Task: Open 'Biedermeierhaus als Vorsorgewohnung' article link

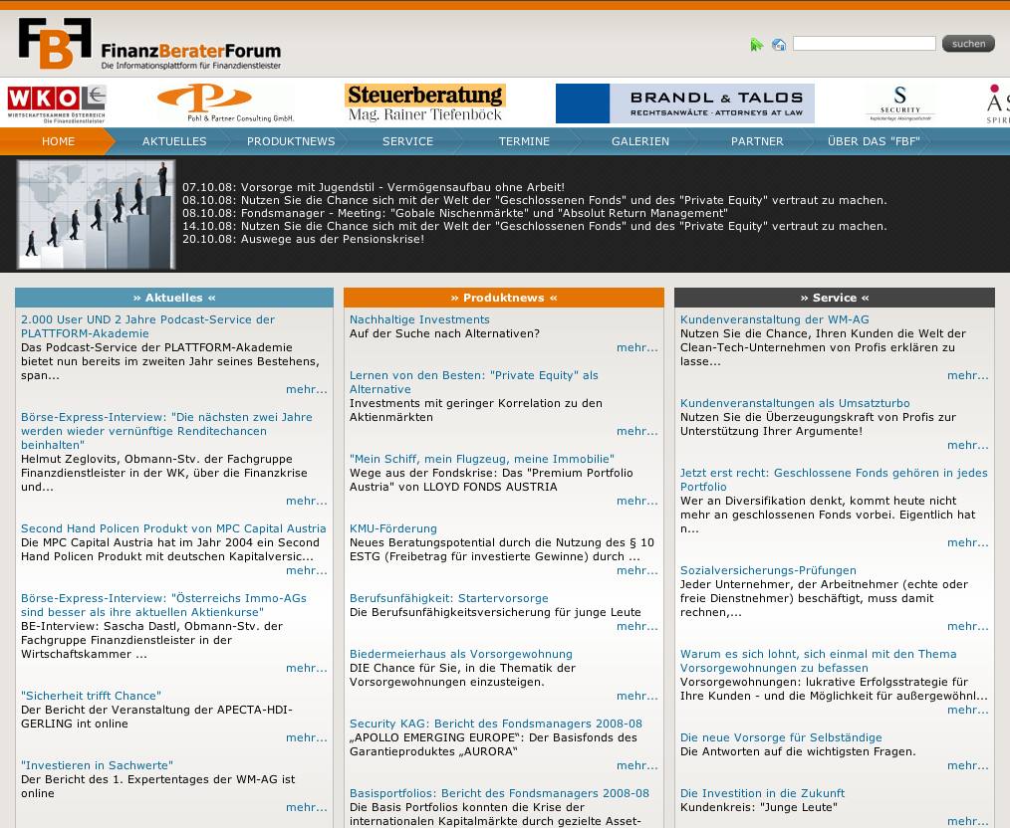Action: (461, 654)
